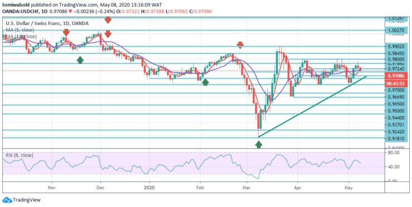Select the red down arrow above early November candles
The width and height of the screenshot is (412, 207).
pos(66,33)
